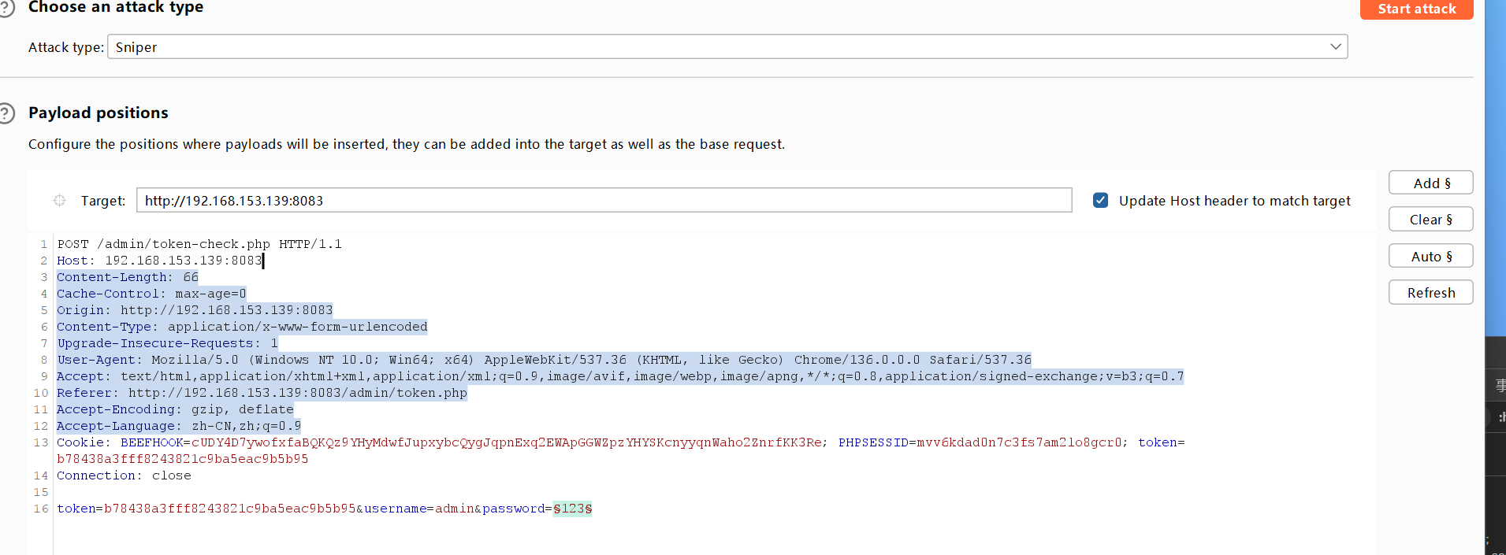This screenshot has height=555, width=1506.
Task: Click the Origin header line
Action: pyautogui.click(x=195, y=310)
